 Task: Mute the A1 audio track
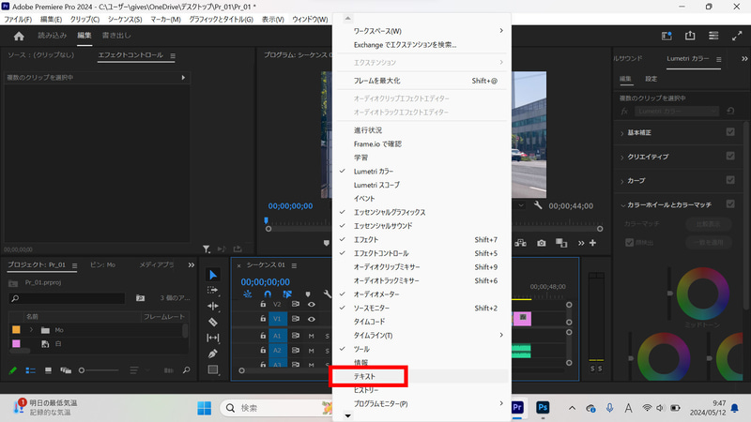tap(312, 336)
